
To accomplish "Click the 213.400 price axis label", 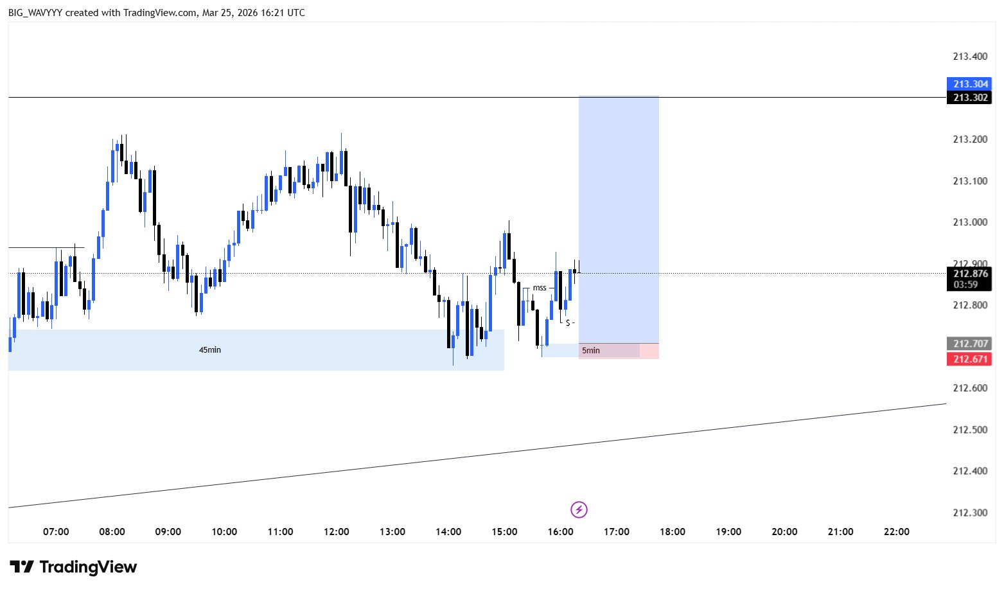I will (970, 57).
